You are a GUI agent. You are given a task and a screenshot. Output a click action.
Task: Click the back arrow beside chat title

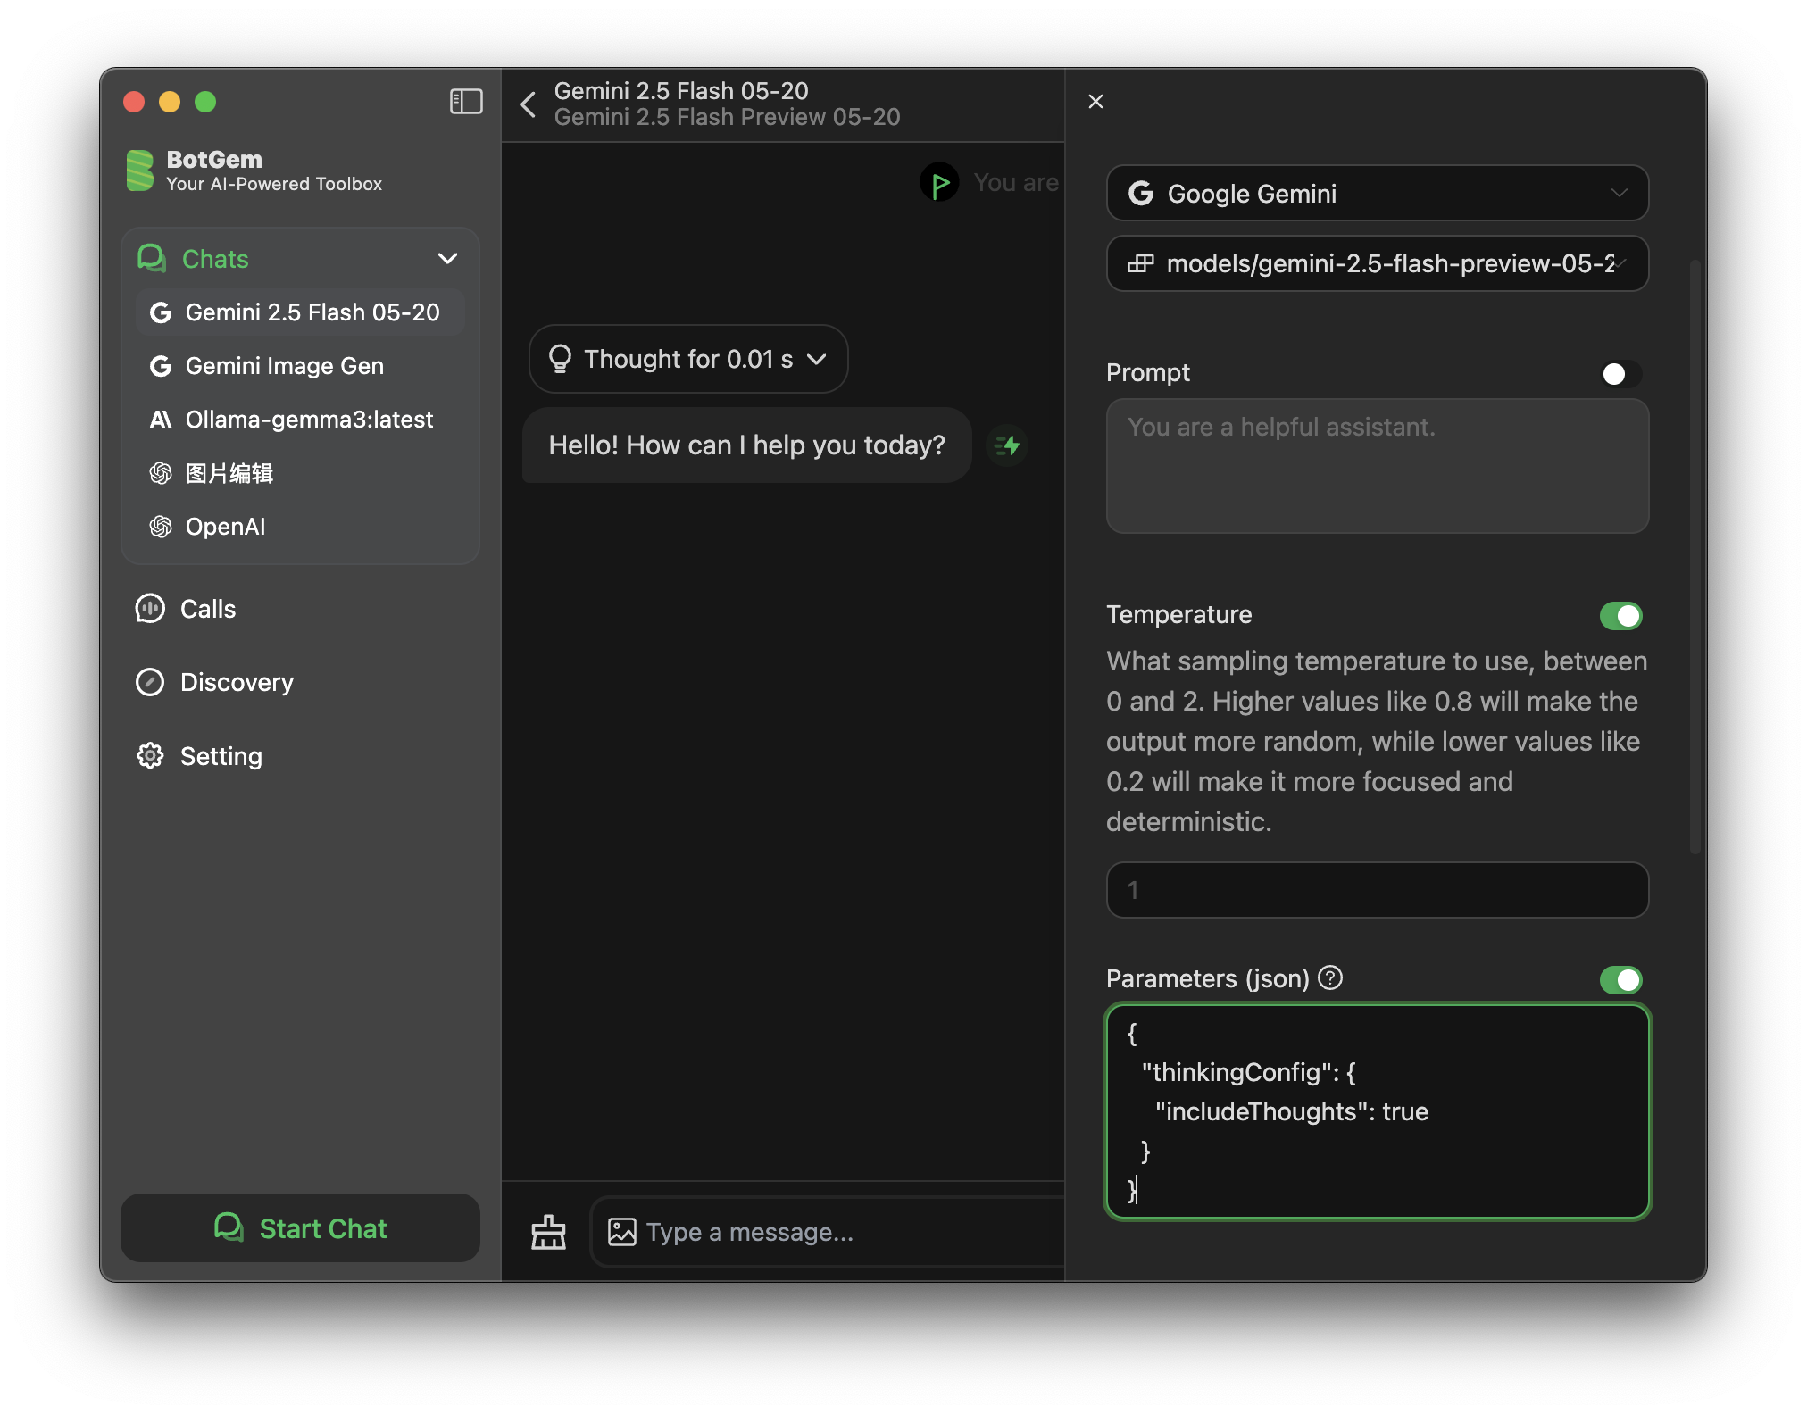(x=529, y=104)
